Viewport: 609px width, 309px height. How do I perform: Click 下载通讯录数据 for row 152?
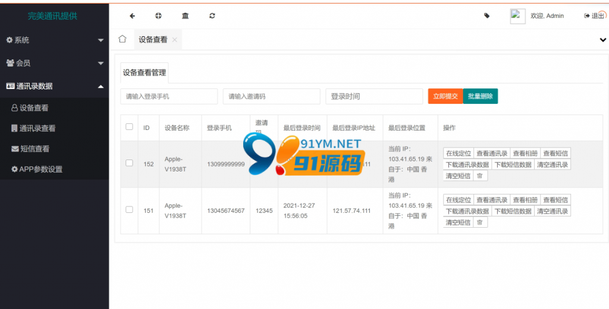click(467, 164)
